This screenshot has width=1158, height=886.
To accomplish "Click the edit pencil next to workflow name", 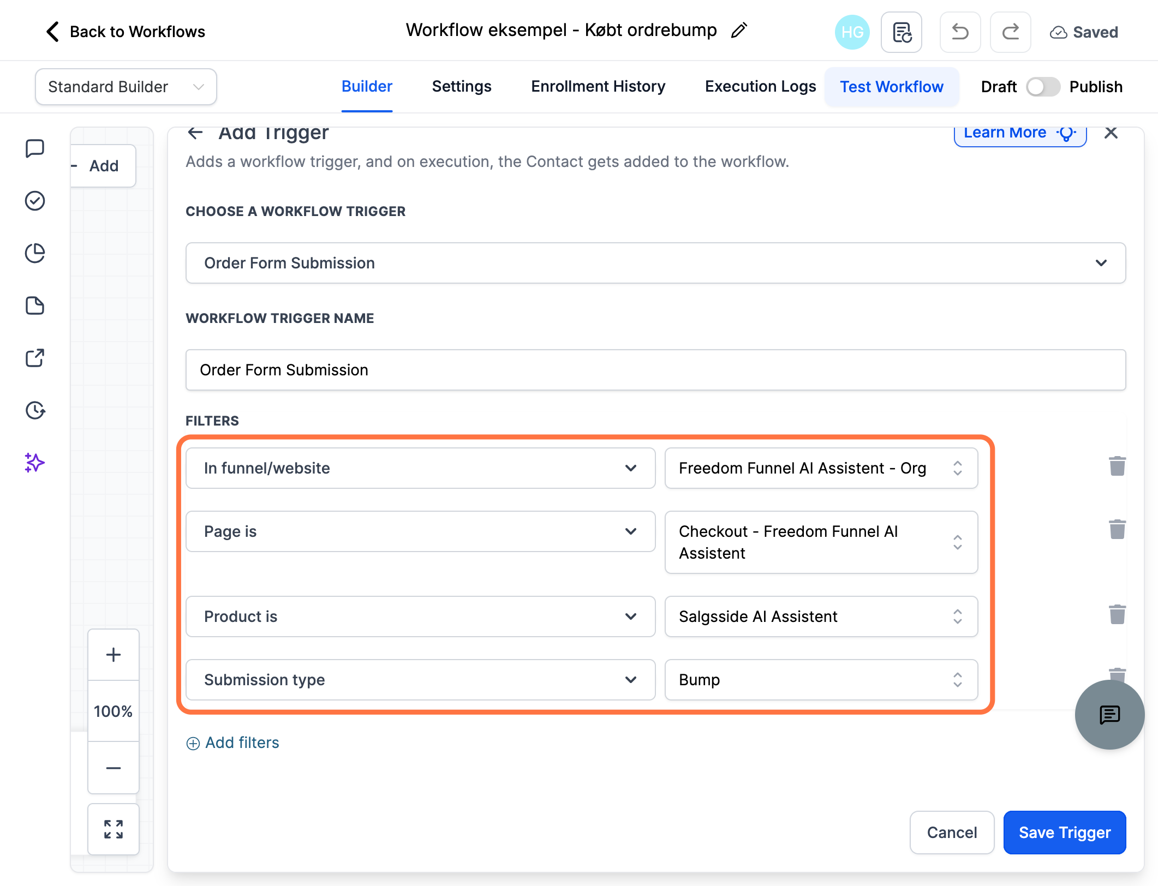I will 739,31.
